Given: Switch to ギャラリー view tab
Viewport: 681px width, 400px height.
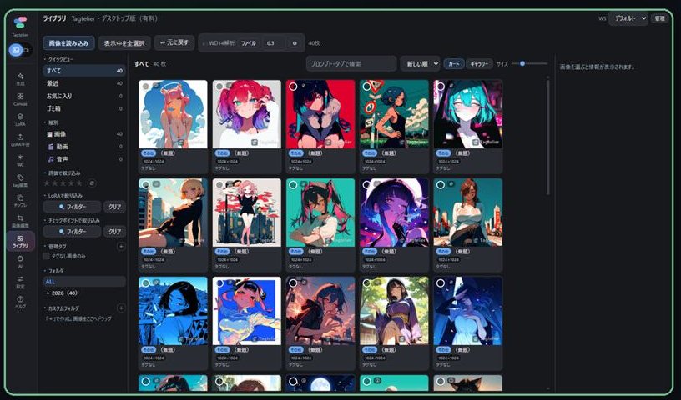Looking at the screenshot, I should coord(480,64).
